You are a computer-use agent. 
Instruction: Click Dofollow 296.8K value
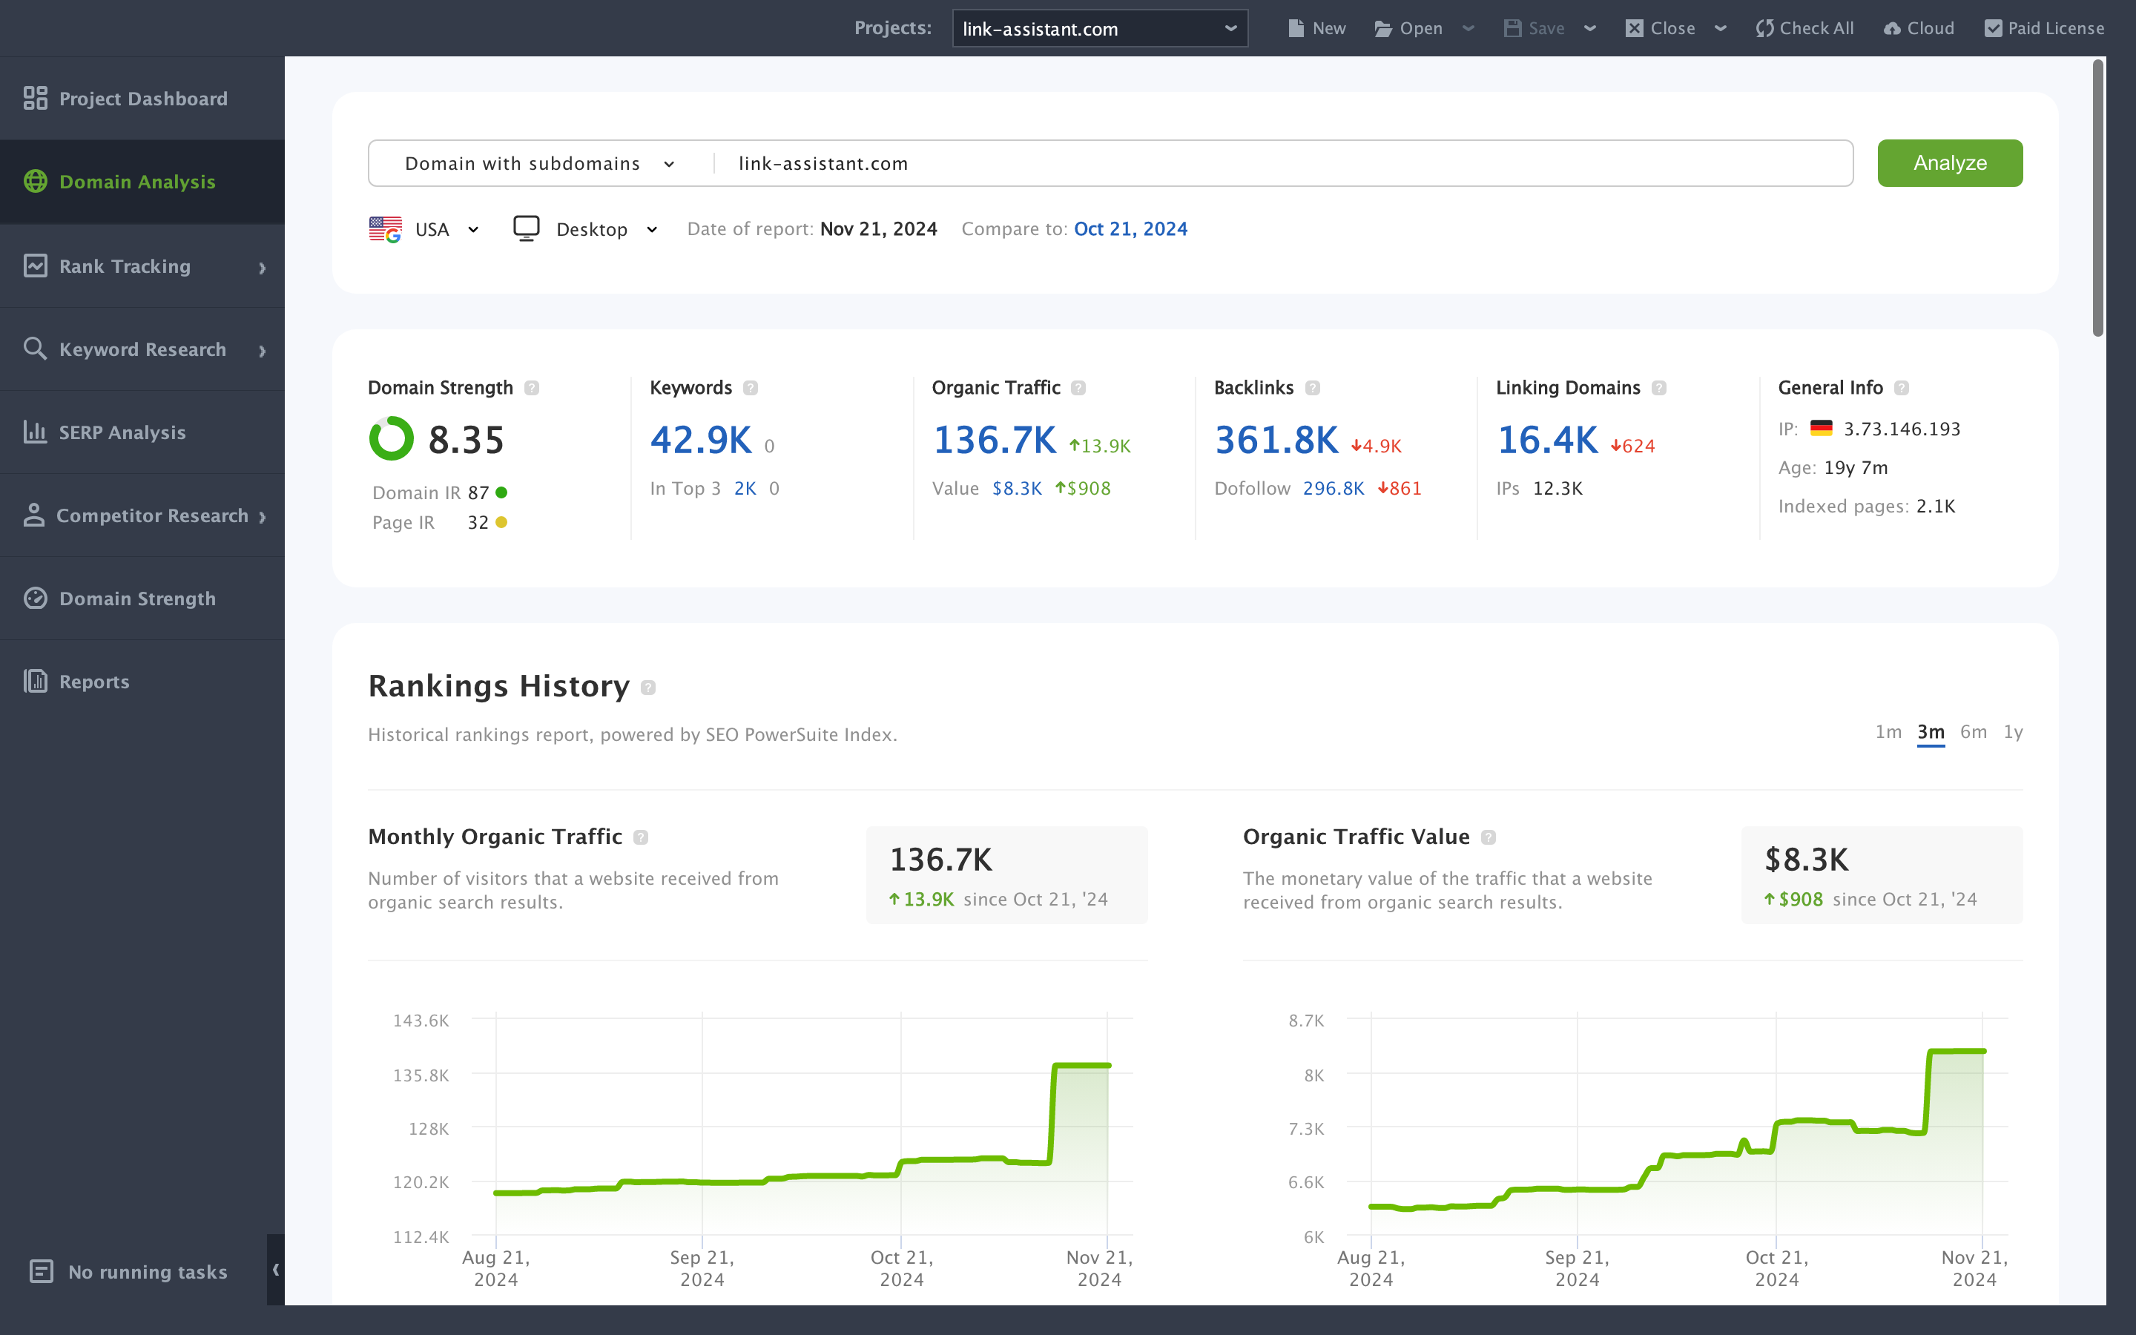[1333, 488]
